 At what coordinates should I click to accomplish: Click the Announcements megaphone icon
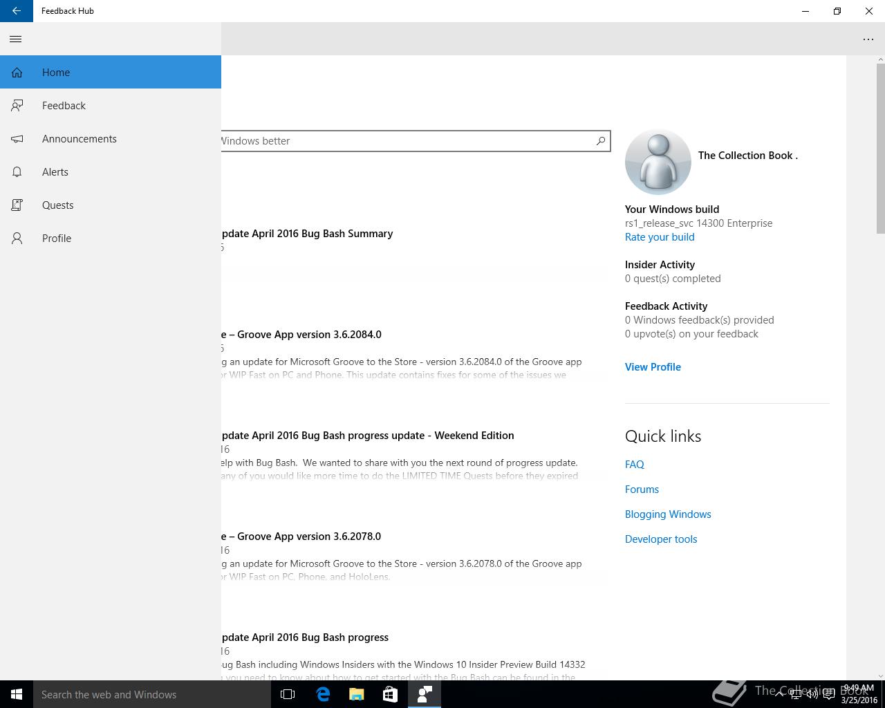tap(17, 139)
